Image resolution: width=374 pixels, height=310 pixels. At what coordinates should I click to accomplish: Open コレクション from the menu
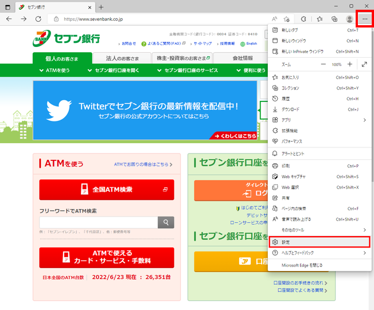320,88
